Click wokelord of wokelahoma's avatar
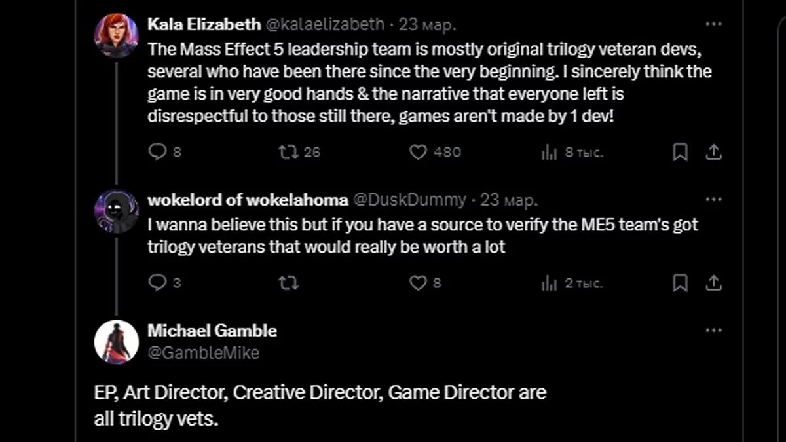Image resolution: width=786 pixels, height=442 pixels. tap(117, 212)
